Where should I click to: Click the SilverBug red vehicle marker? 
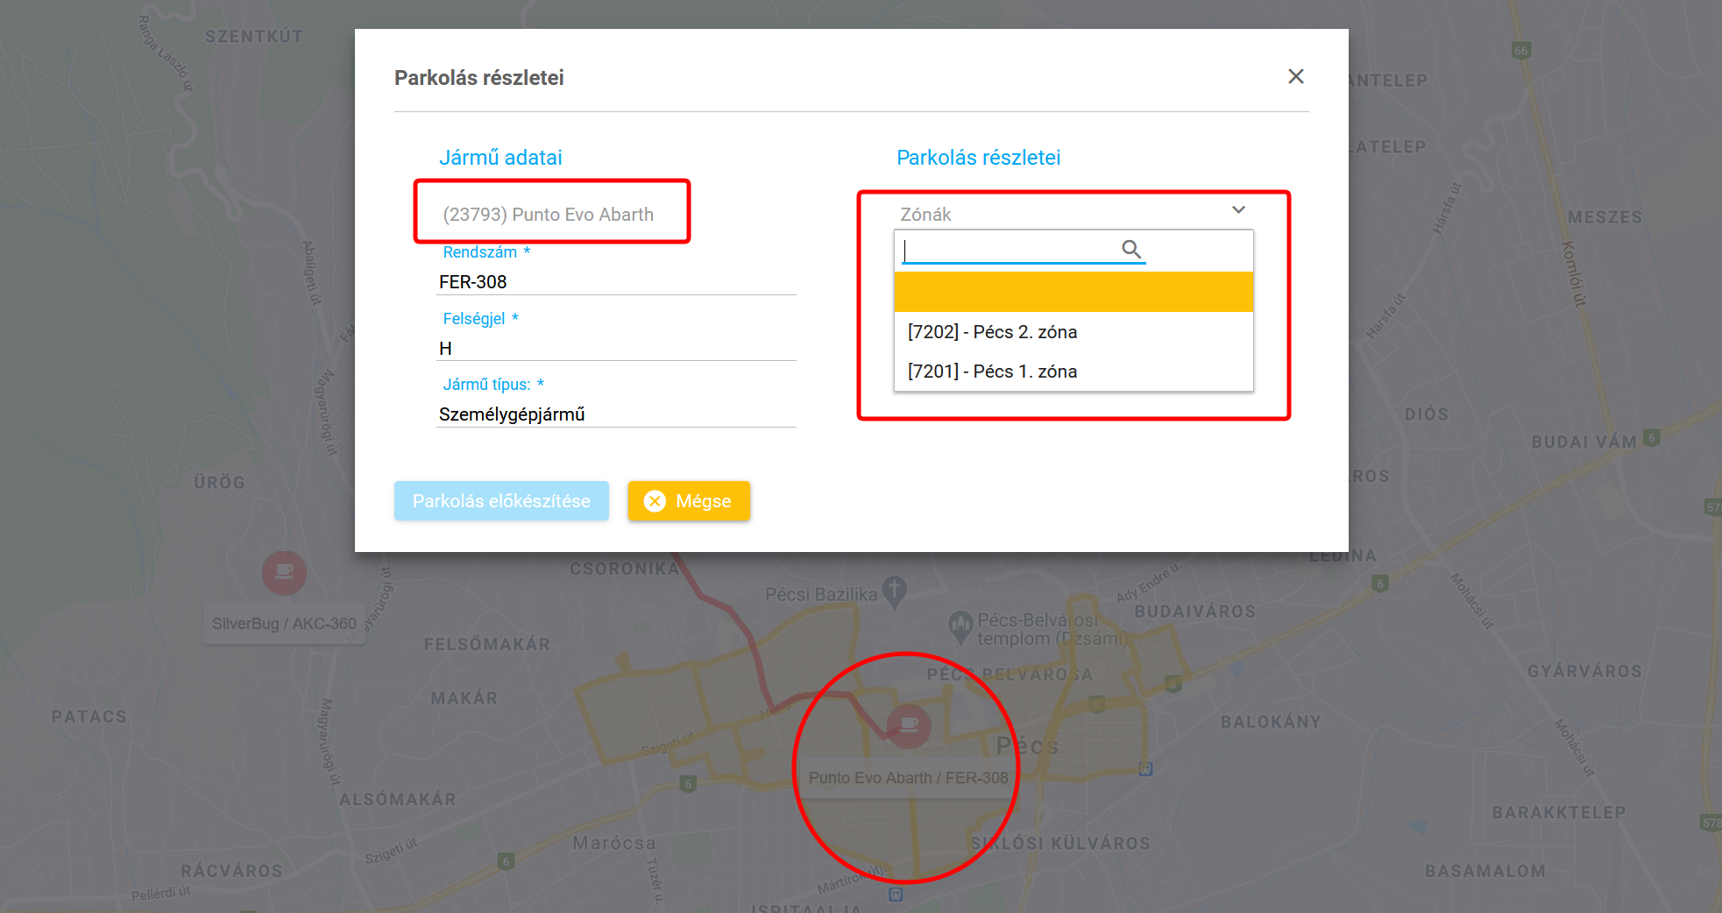(x=284, y=573)
